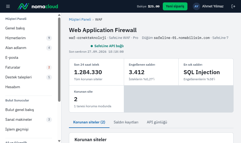The width and height of the screenshot is (241, 143).
Task: Click the Korunan siteler section heading
Action: point(90,140)
